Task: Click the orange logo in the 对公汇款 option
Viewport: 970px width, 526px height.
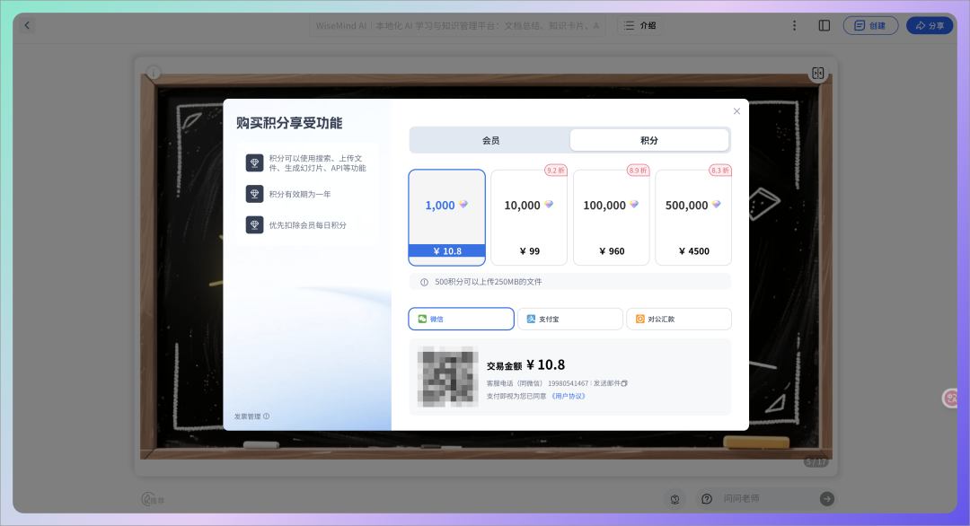Action: 640,319
